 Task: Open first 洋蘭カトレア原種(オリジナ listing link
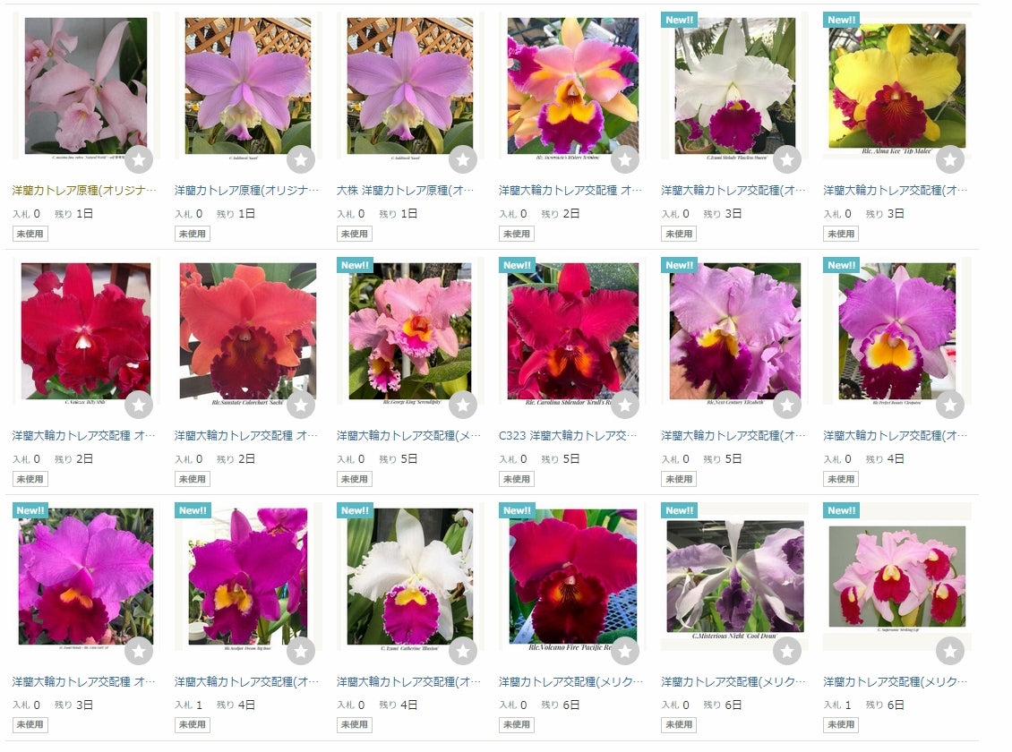(84, 191)
